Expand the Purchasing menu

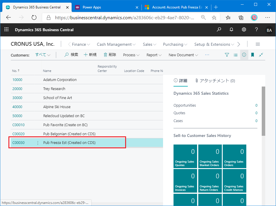pyautogui.click(x=175, y=44)
